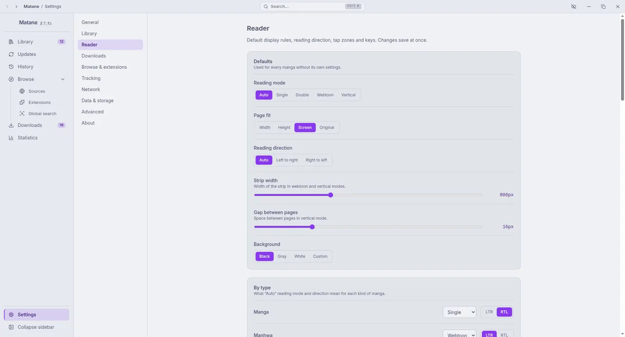Choose Black background
Image resolution: width=625 pixels, height=337 pixels.
click(265, 257)
